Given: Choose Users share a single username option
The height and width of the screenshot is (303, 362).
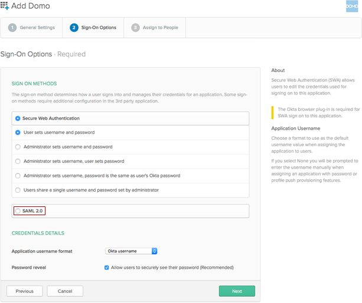Looking at the screenshot, I should 18,190.
